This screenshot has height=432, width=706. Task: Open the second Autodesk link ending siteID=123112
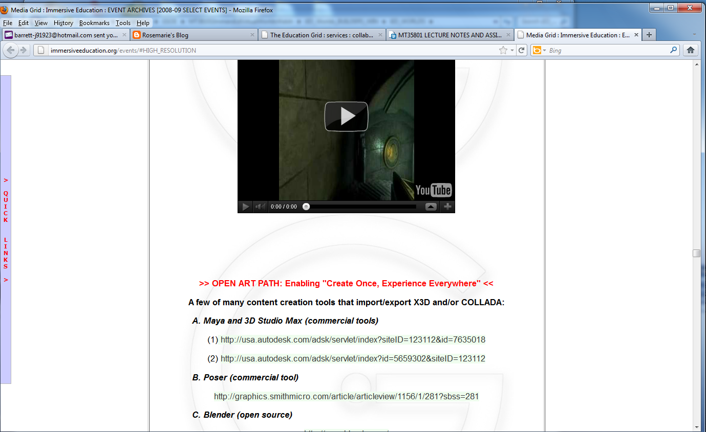(353, 359)
